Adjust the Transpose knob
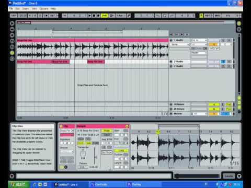251x188 pixels. point(83,153)
